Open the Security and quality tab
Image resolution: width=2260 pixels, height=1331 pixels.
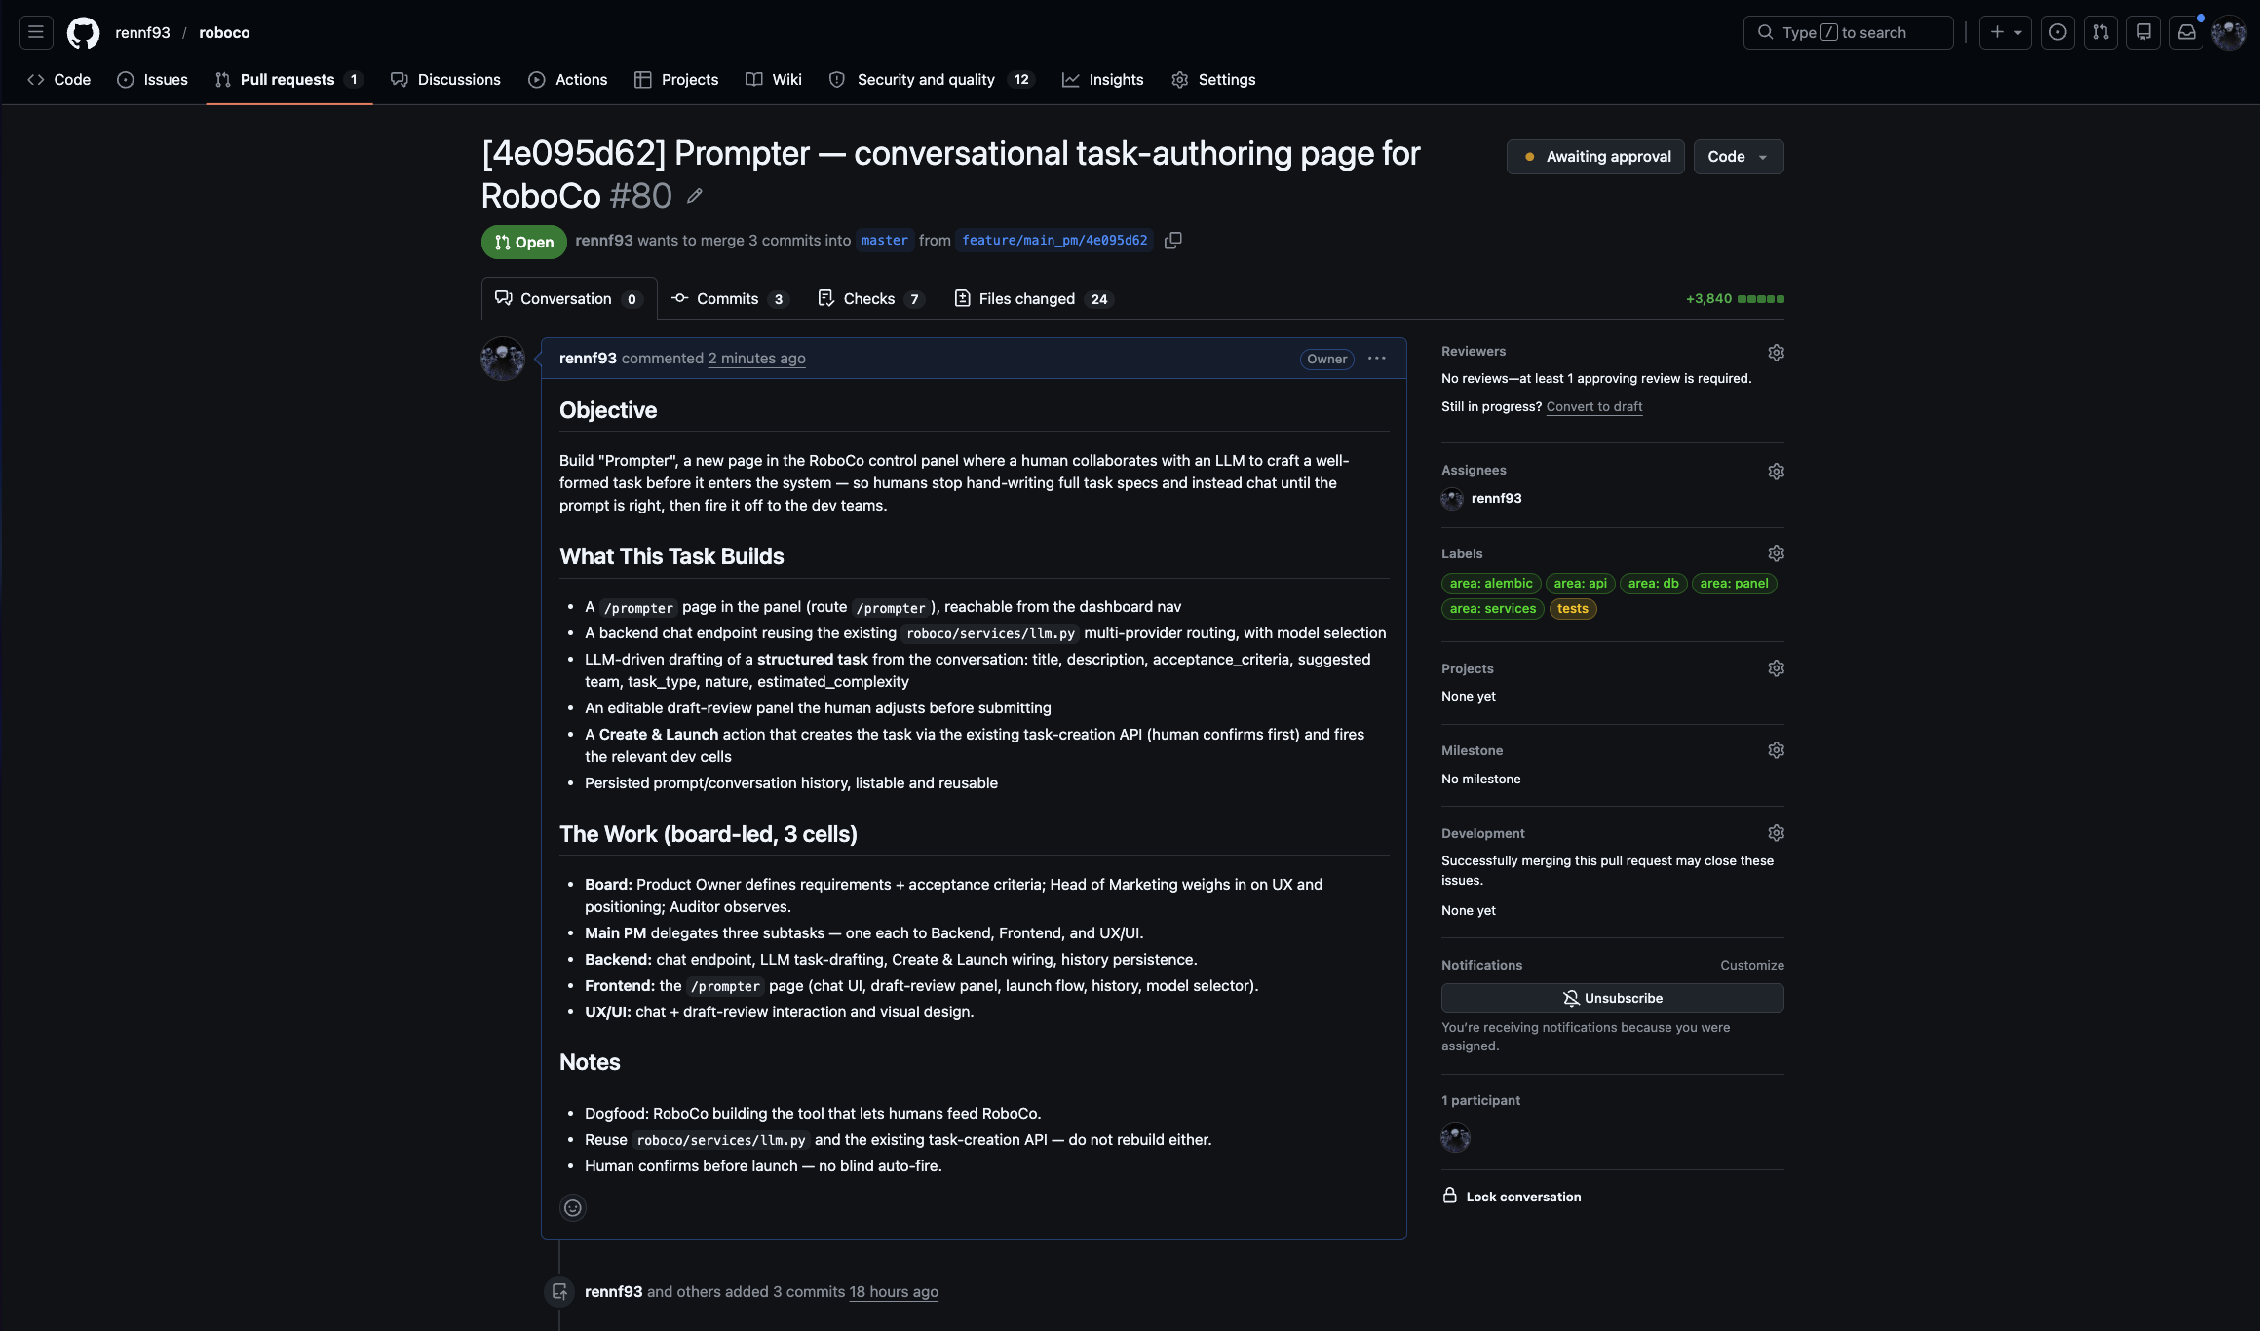(x=932, y=80)
